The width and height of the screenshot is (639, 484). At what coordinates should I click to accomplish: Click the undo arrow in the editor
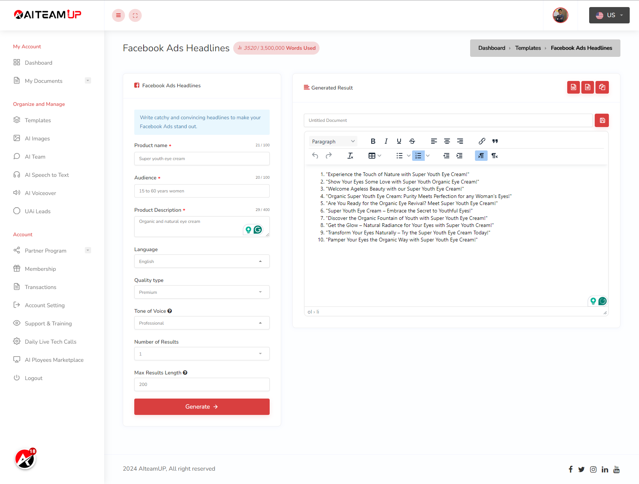pyautogui.click(x=315, y=156)
